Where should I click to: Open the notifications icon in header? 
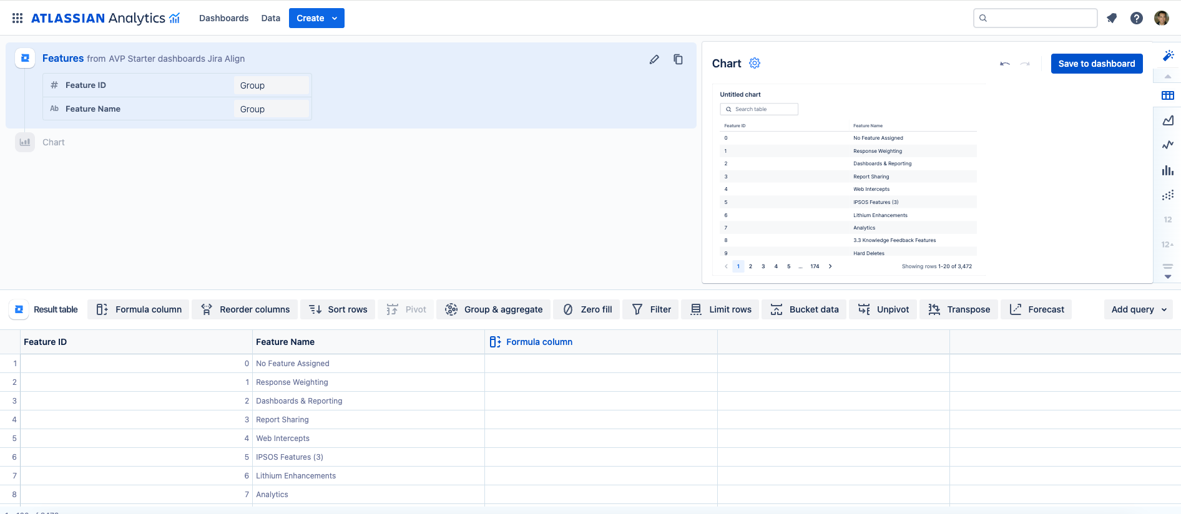click(x=1112, y=18)
